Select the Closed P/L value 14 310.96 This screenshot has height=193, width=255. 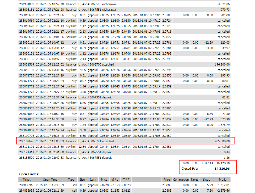pyautogui.click(x=222, y=169)
